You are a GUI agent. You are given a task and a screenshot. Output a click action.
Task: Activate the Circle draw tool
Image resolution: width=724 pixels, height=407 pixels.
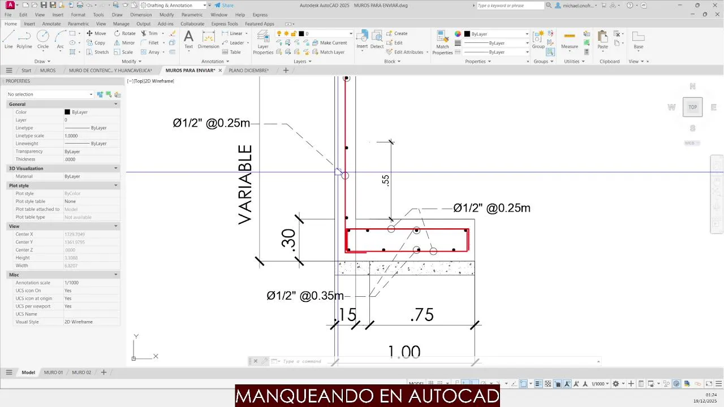tap(43, 40)
